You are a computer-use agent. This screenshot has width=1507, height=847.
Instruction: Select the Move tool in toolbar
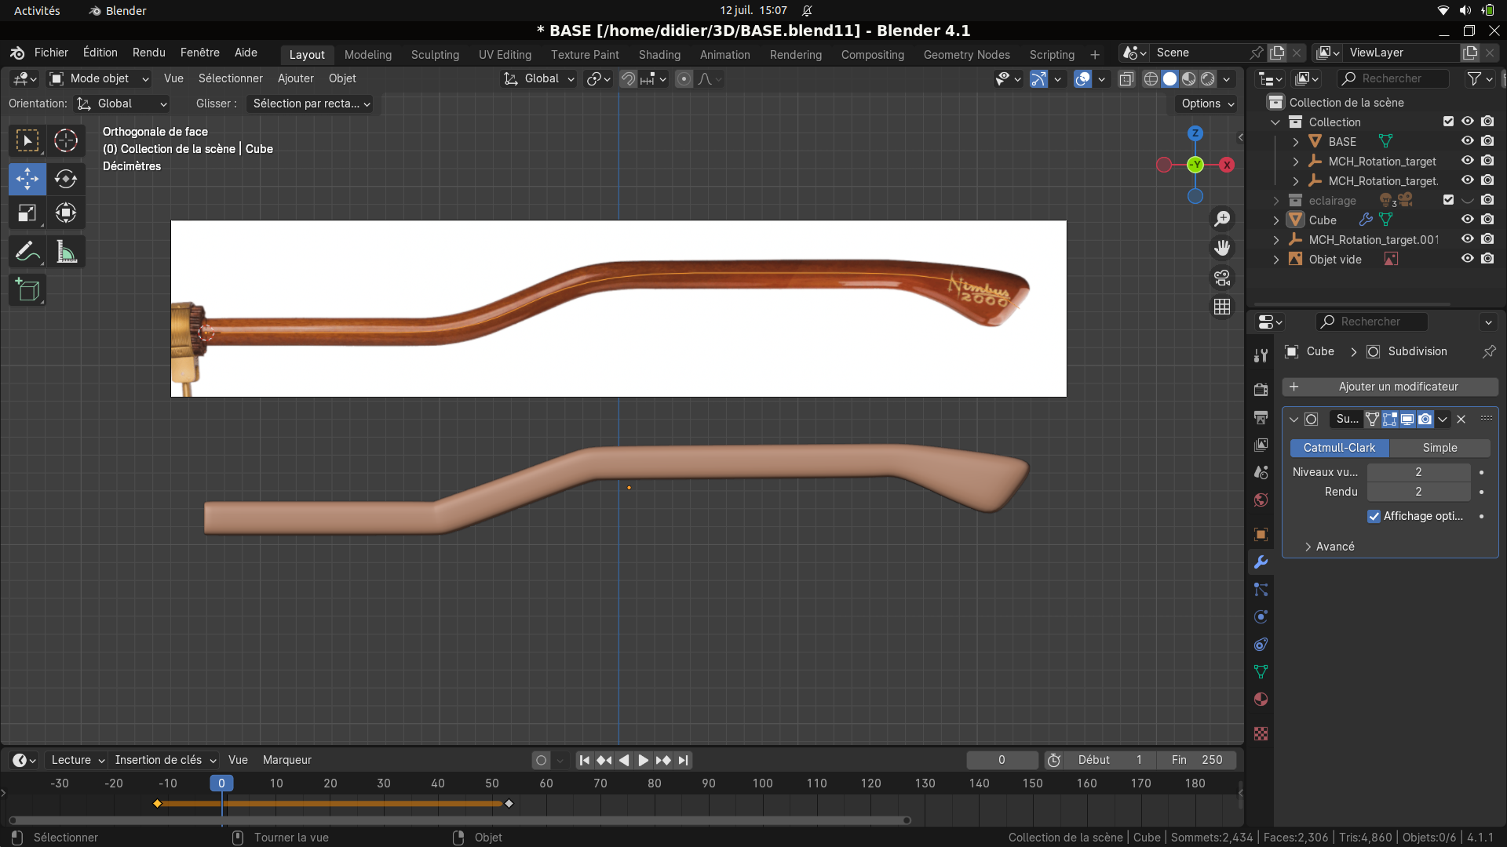point(27,179)
